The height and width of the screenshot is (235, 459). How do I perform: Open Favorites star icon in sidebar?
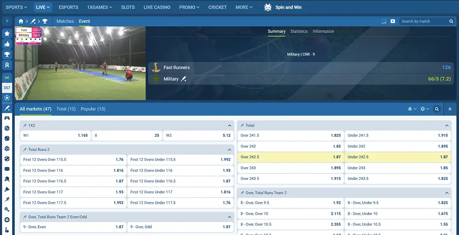point(7,34)
